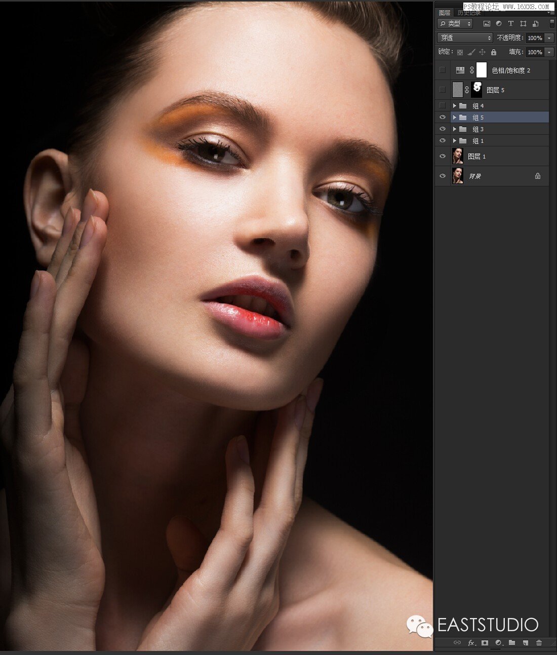Open the 穿透 blend mode dropdown
Image resolution: width=557 pixels, height=655 pixels.
(465, 38)
